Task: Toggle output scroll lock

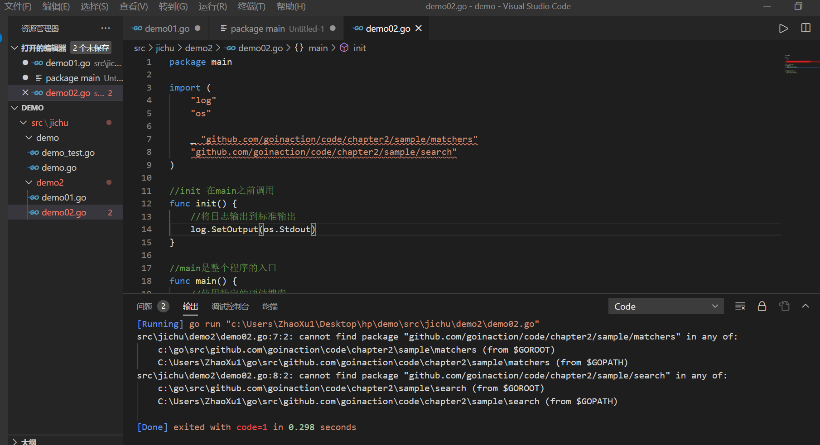Action: [x=762, y=306]
